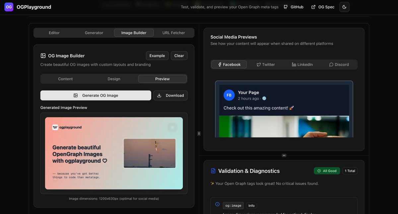Select the Image Builder tab

click(x=134, y=33)
